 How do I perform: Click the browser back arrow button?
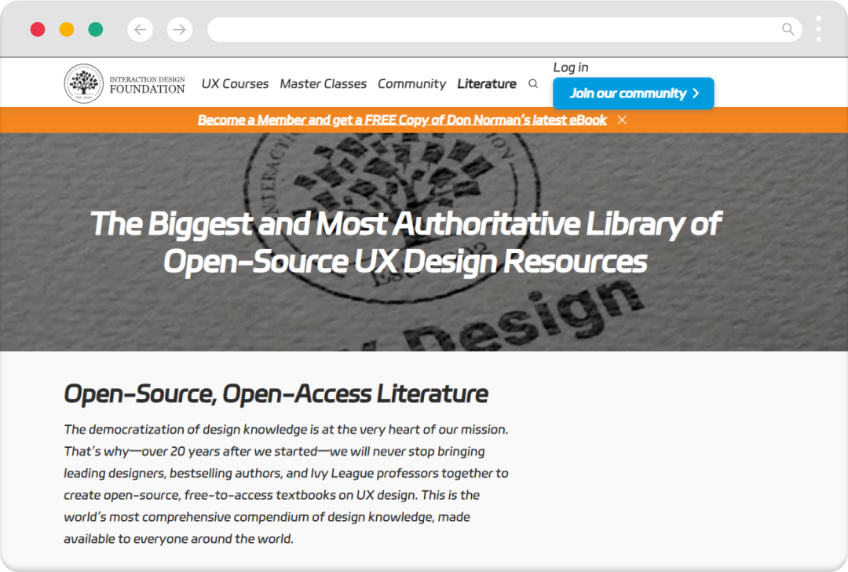click(x=140, y=29)
